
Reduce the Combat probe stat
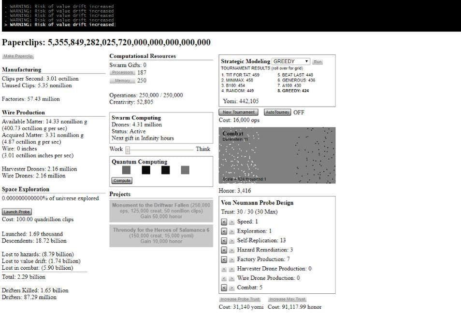[224, 288]
